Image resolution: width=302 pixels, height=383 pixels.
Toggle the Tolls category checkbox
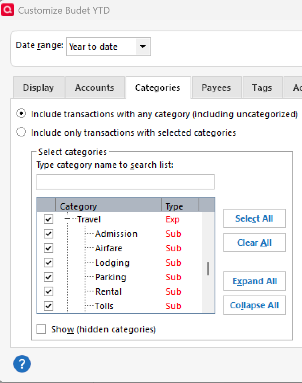pyautogui.click(x=49, y=306)
